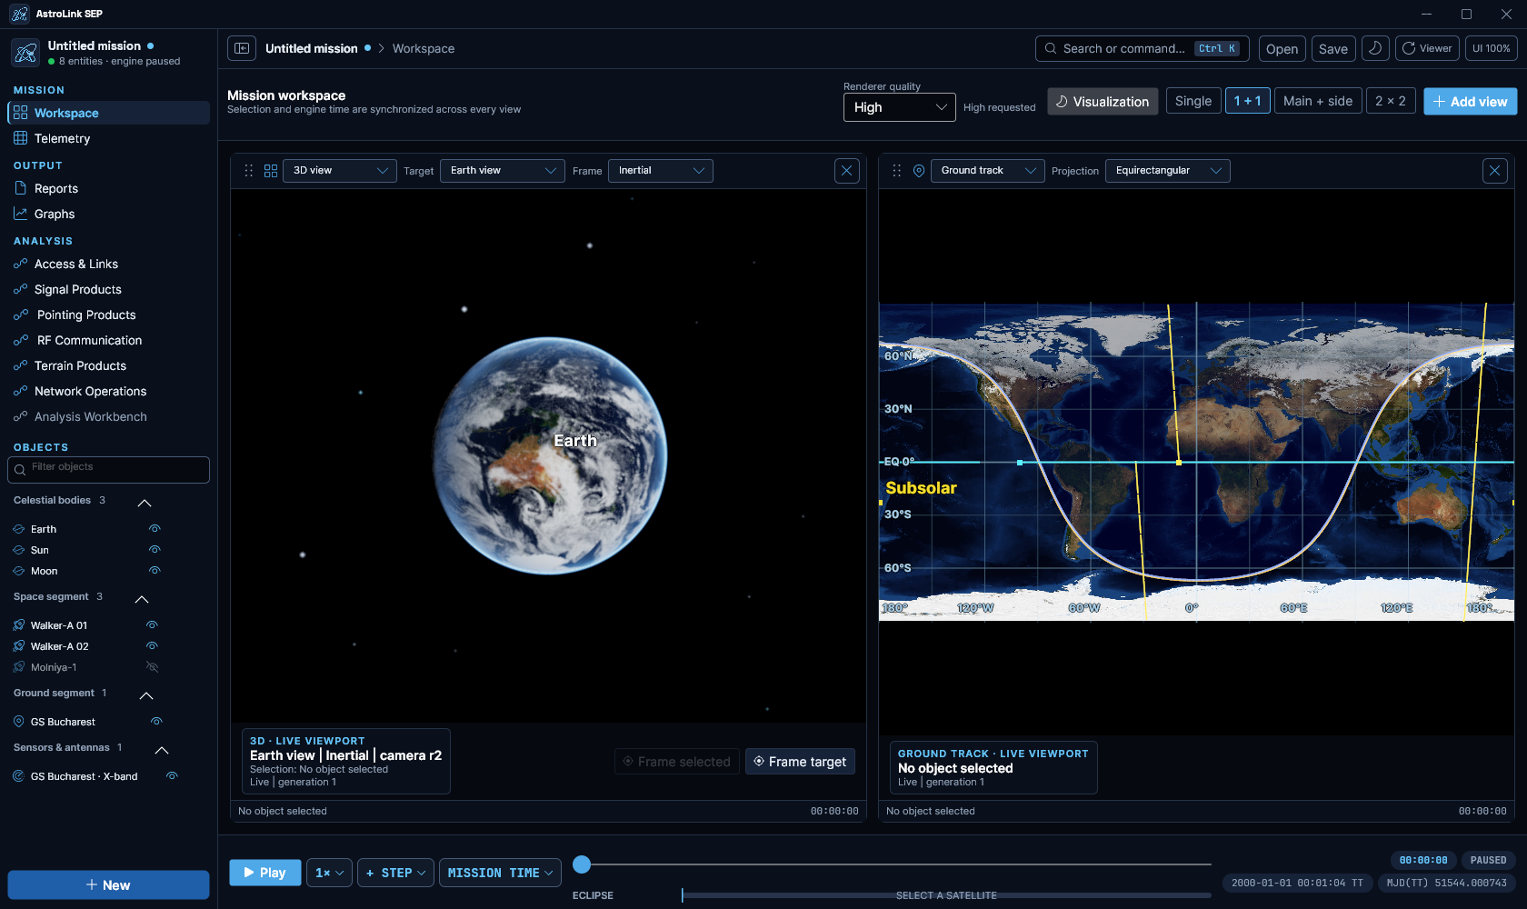Open the Renderer quality dropdown
This screenshot has height=909, width=1527.
[899, 107]
